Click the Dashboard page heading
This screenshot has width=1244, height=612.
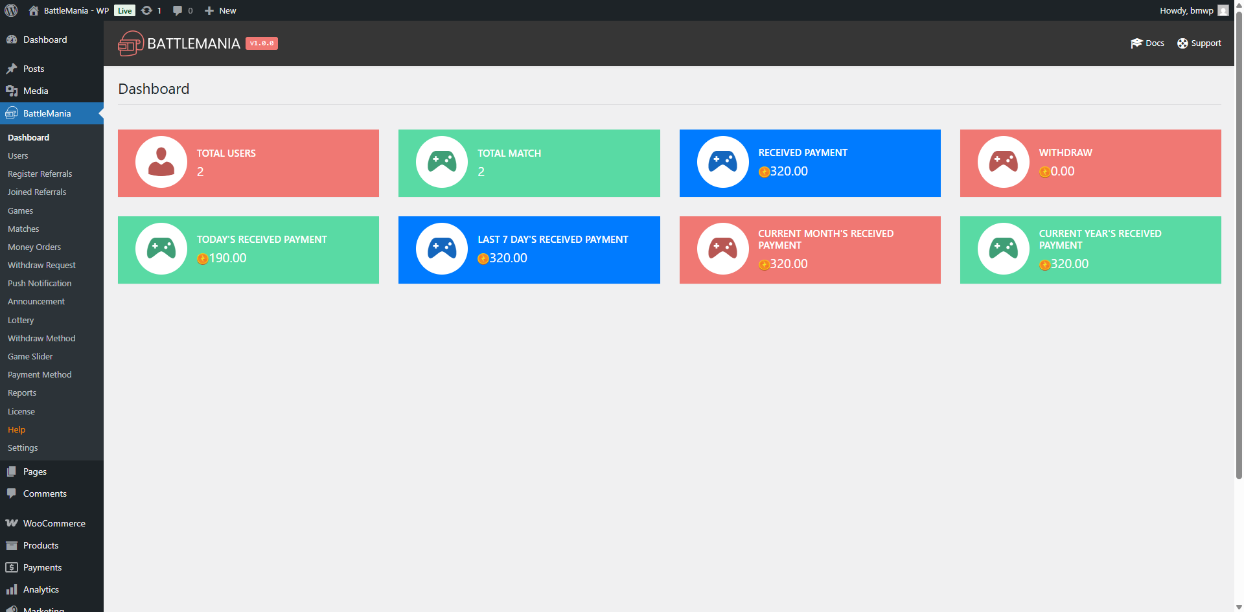(x=154, y=89)
